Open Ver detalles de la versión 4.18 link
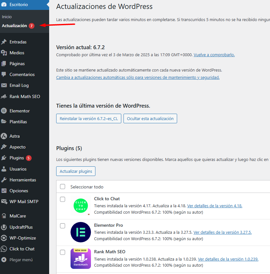The image size is (270, 274). pyautogui.click(x=215, y=206)
